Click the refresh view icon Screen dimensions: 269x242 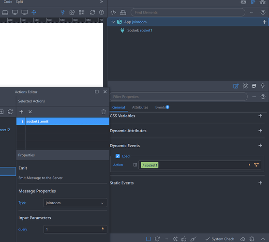92,13
